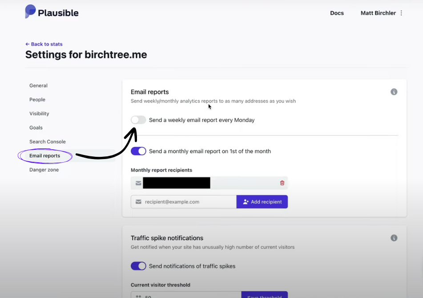423x298 pixels.
Task: Open People settings
Action: click(x=37, y=99)
